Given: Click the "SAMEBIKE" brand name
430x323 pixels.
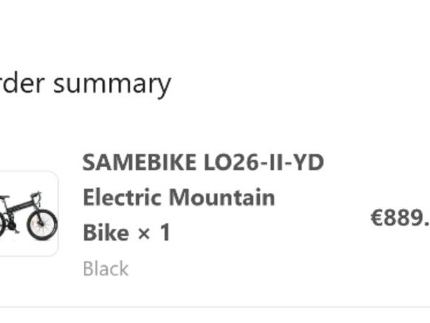Looking at the screenshot, I should (x=135, y=163).
